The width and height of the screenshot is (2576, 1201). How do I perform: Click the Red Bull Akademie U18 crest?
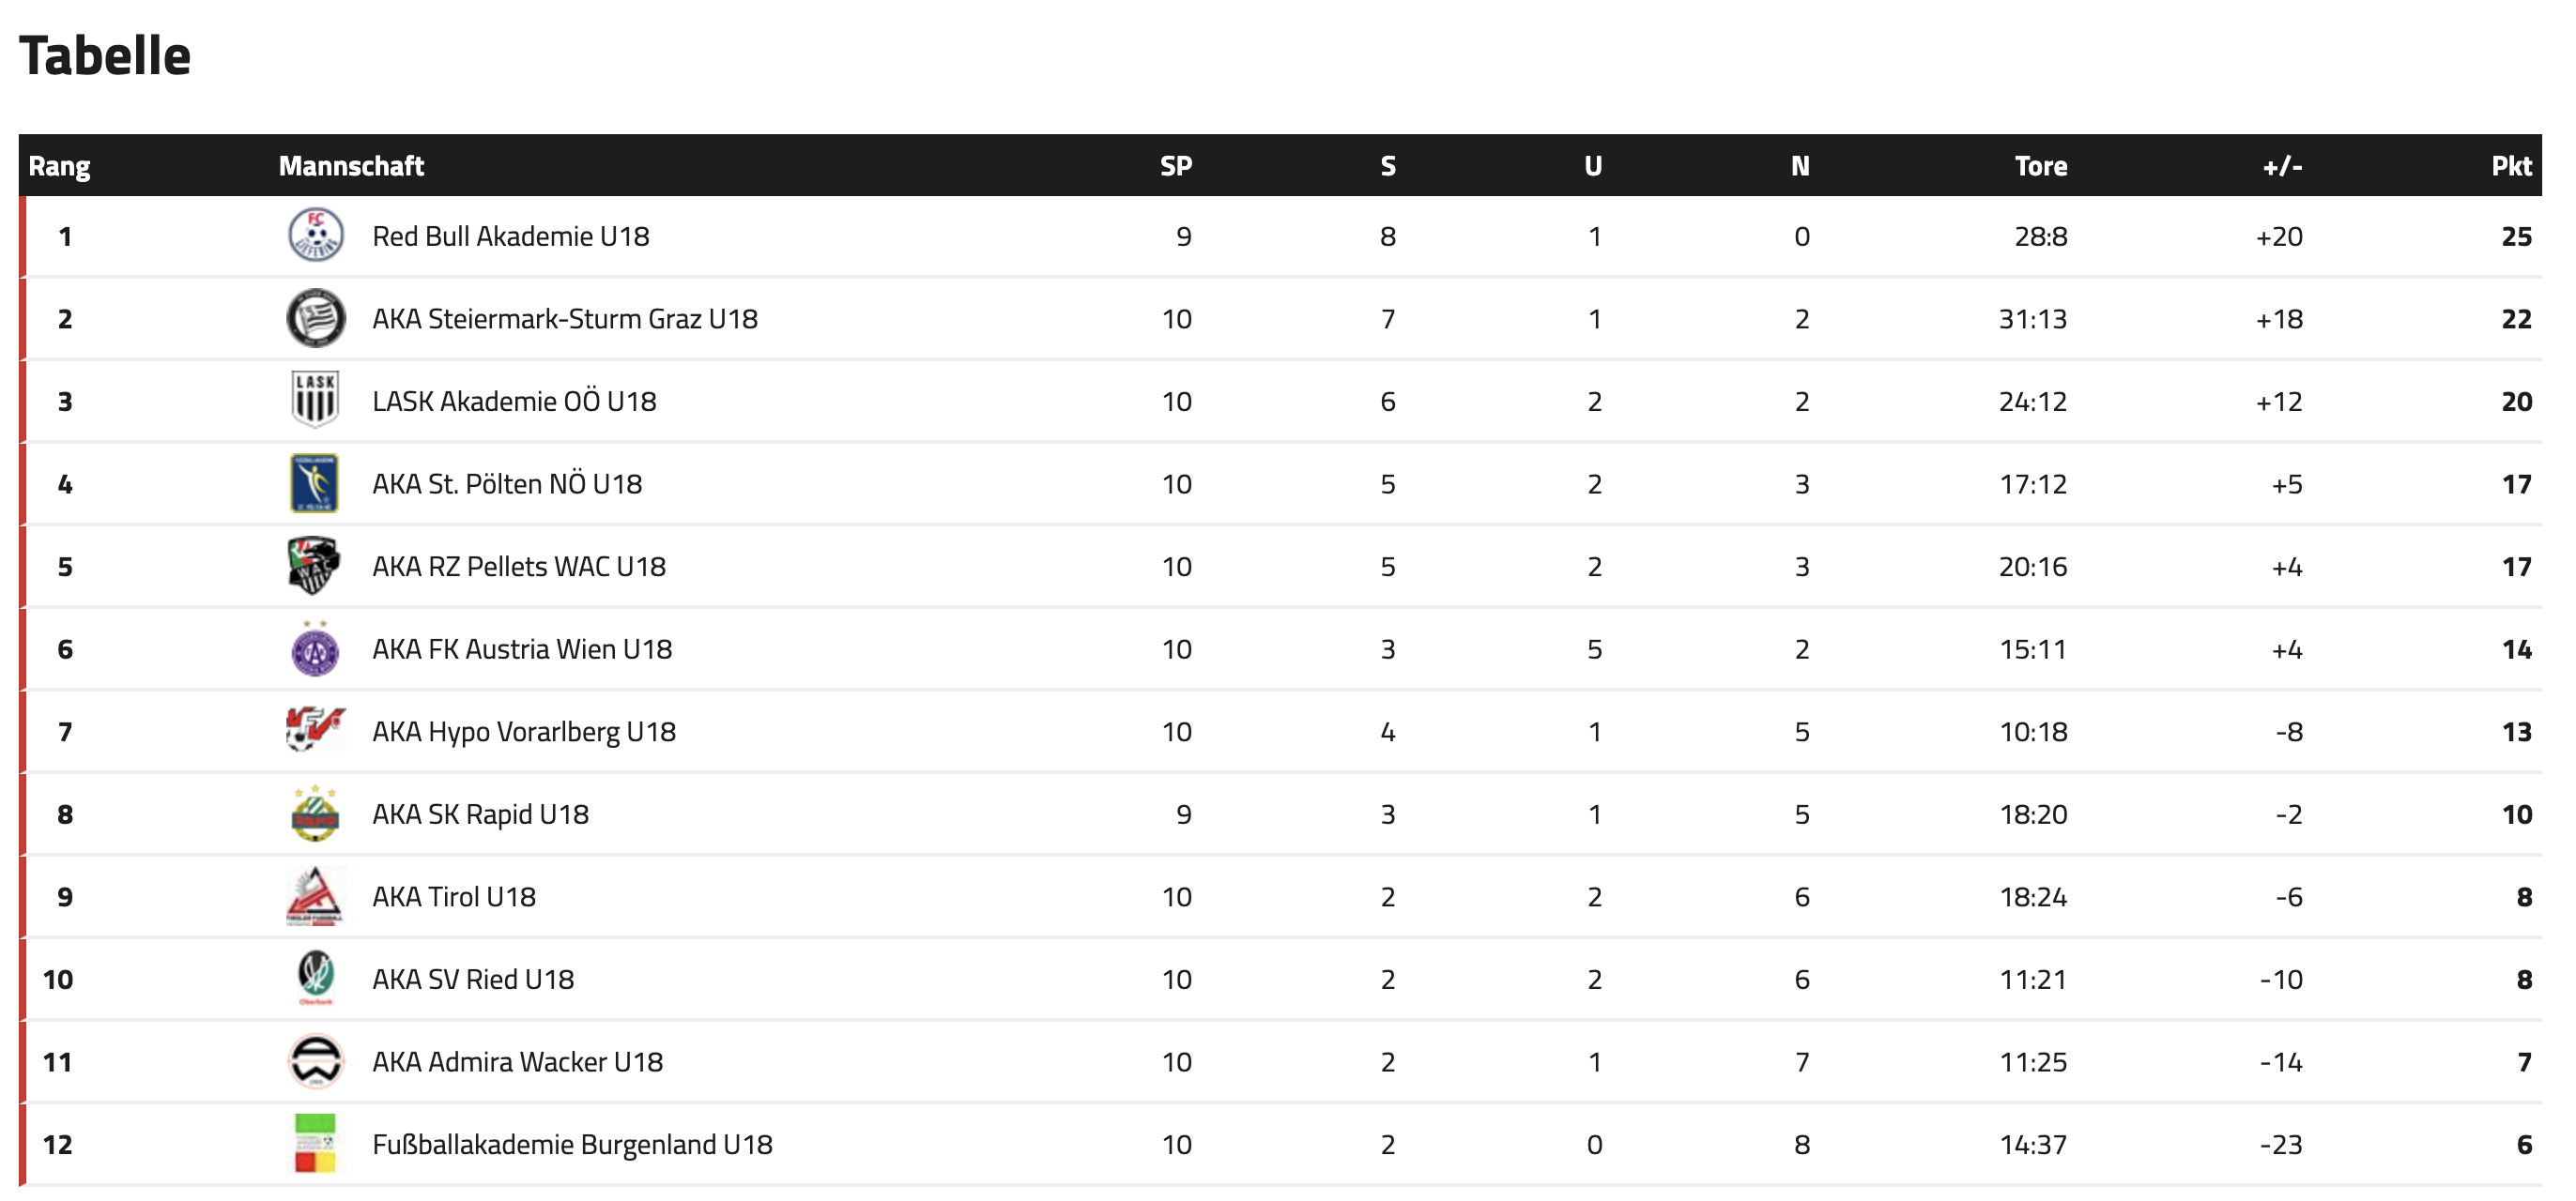pyautogui.click(x=315, y=236)
